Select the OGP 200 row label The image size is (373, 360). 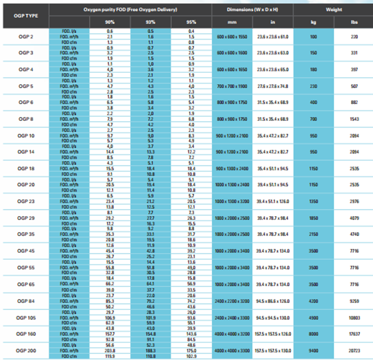click(x=26, y=351)
